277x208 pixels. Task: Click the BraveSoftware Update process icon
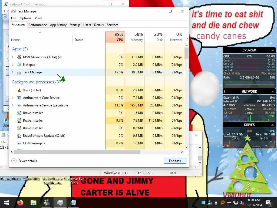coord(19,136)
